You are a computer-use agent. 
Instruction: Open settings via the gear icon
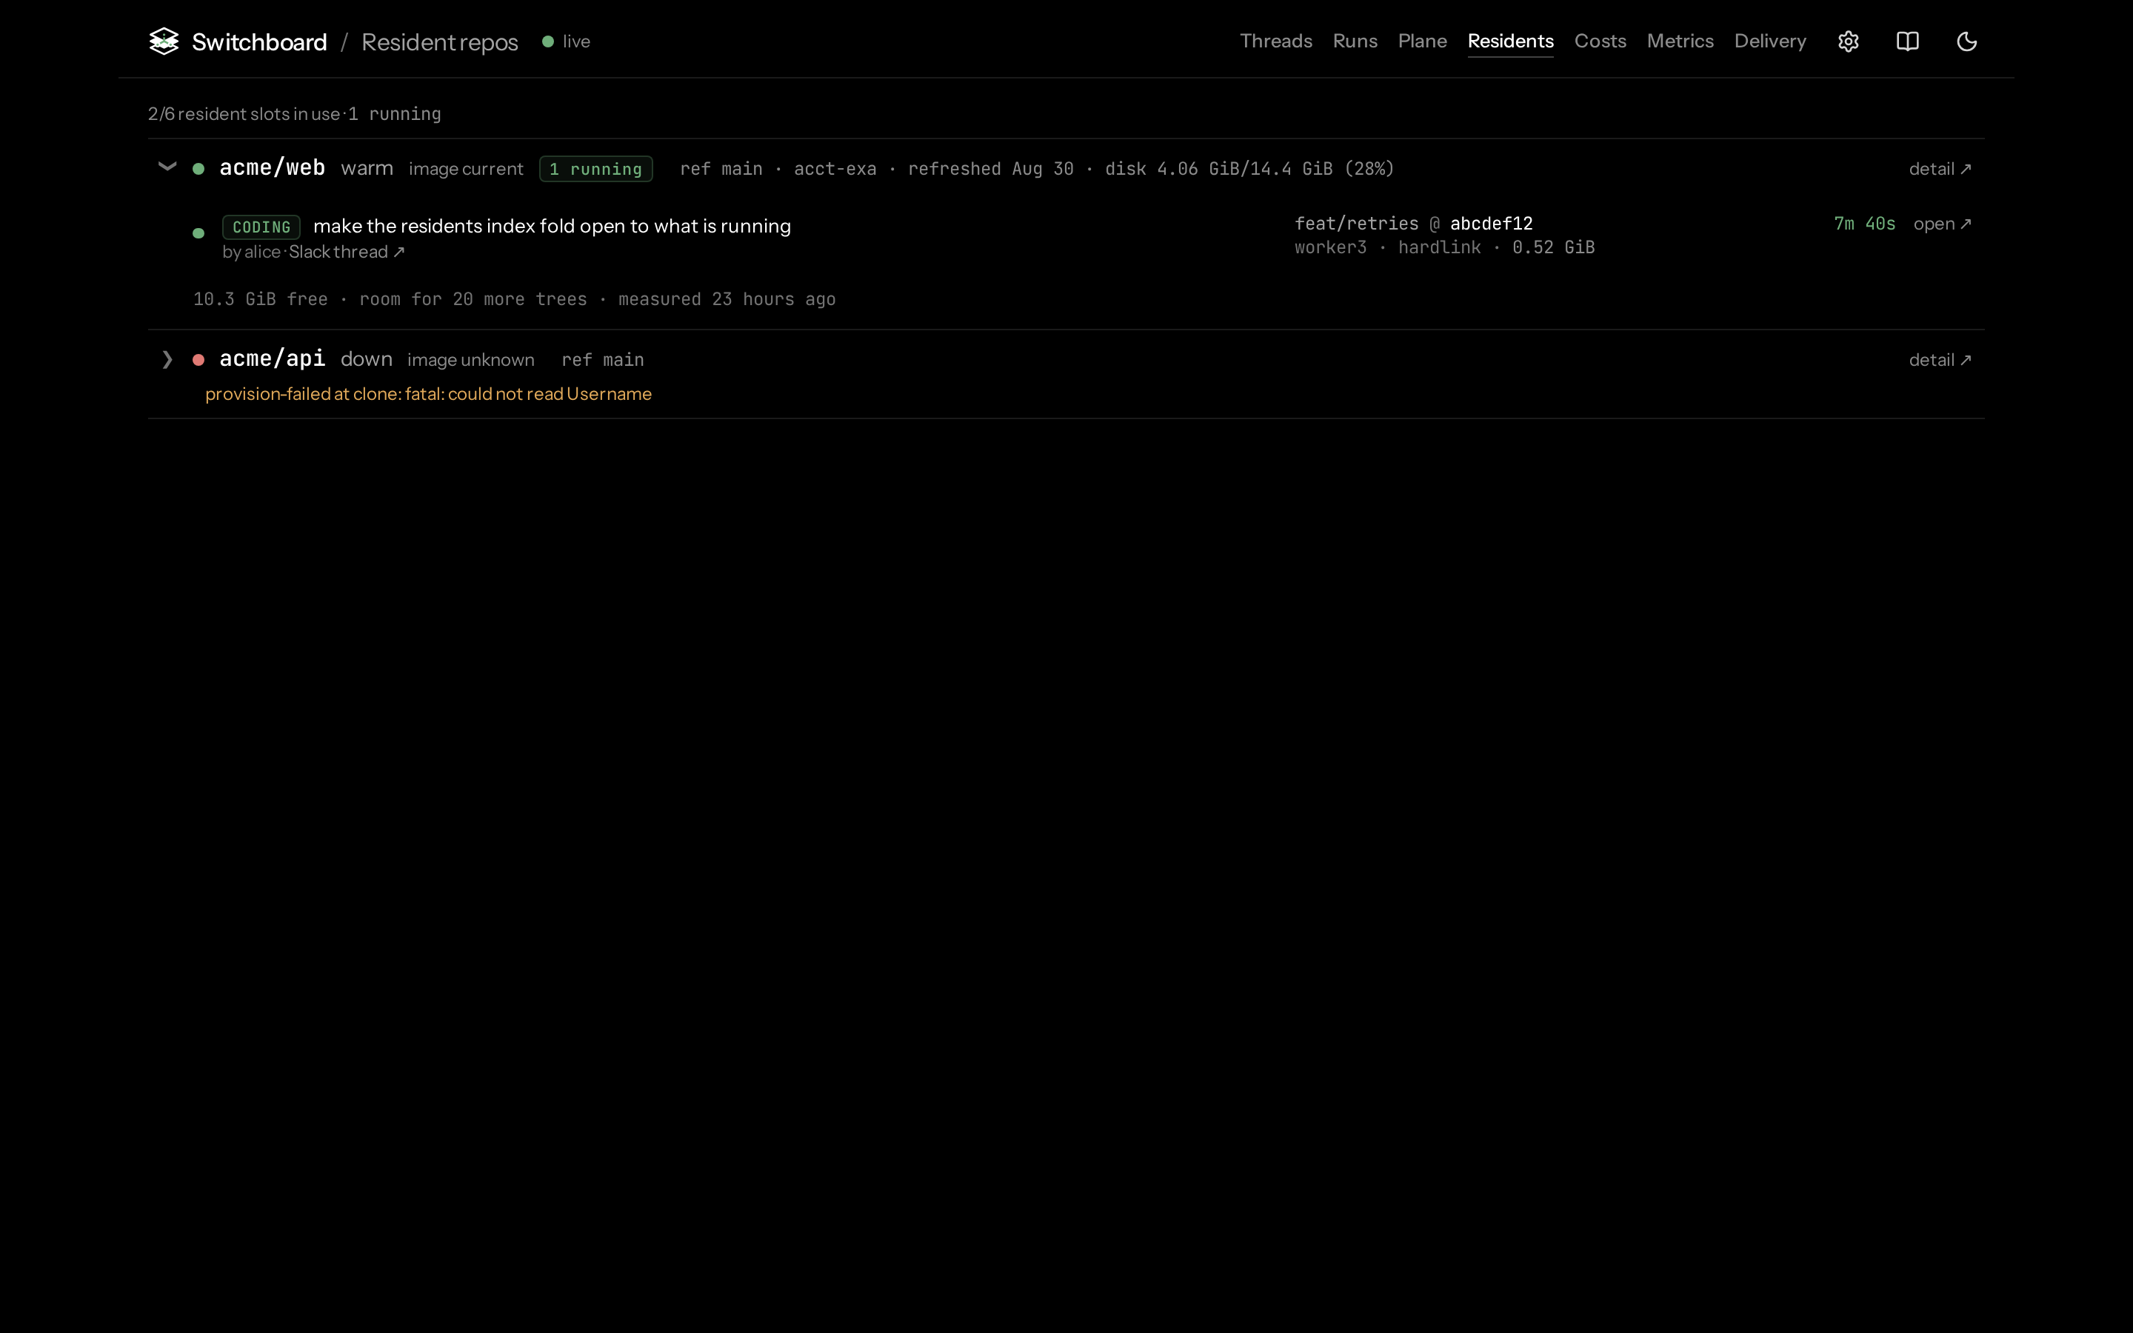[x=1849, y=41]
